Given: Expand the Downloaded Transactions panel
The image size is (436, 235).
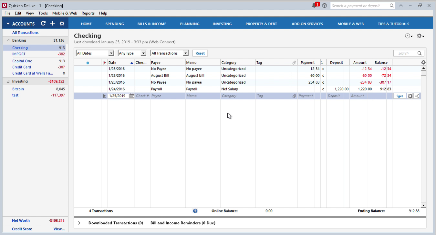Looking at the screenshot, I should click(79, 223).
